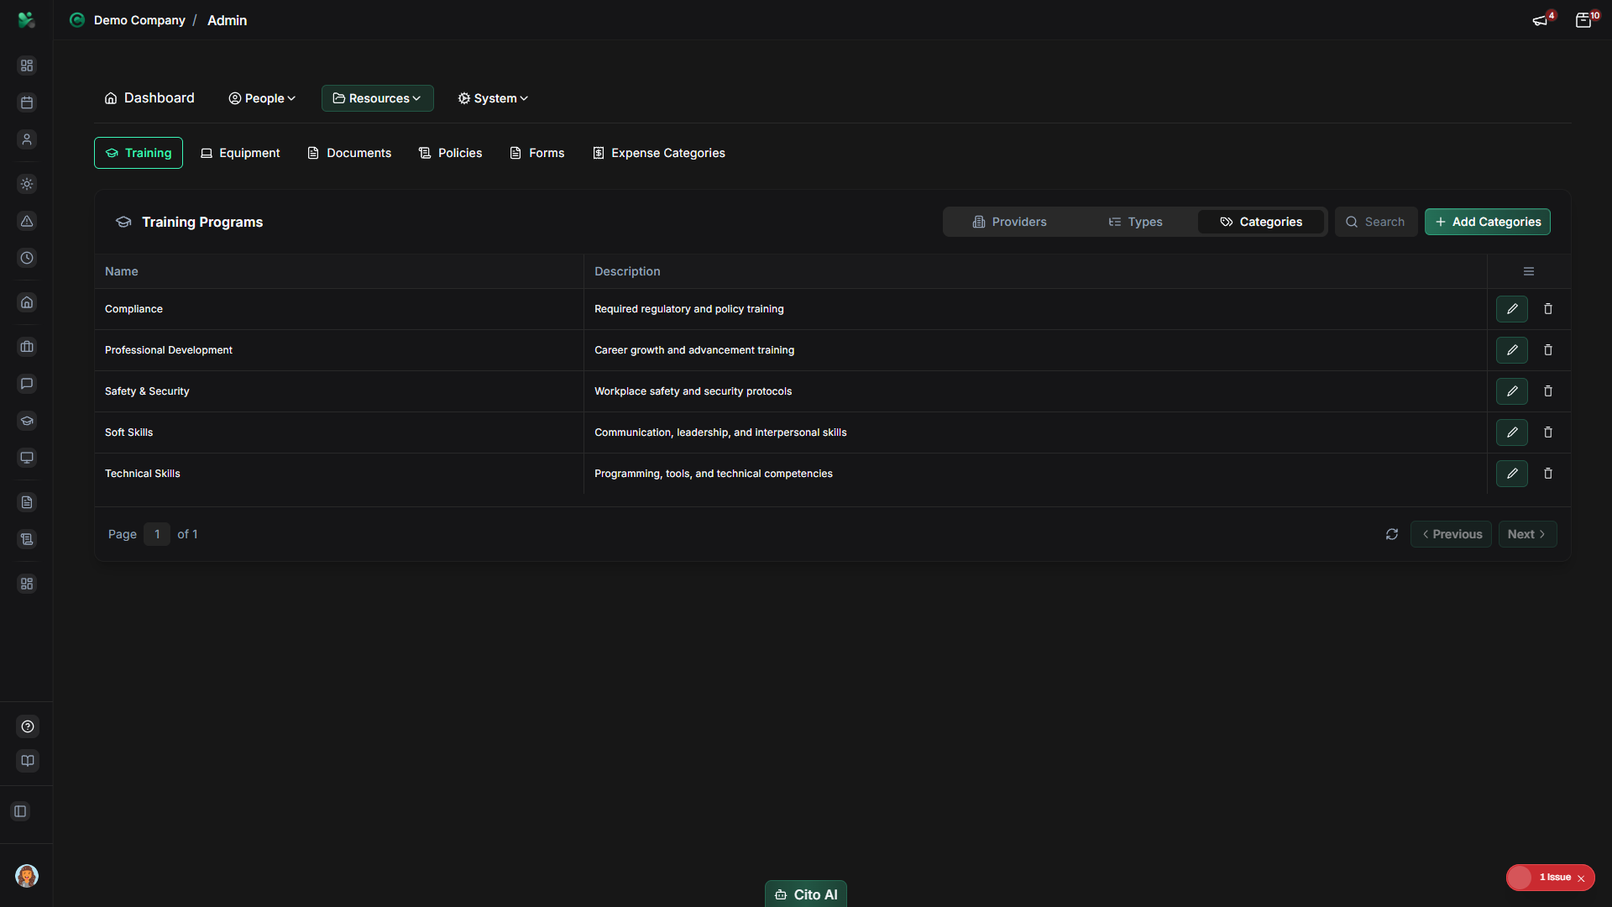Expand the Resources dropdown menu
This screenshot has height=907, width=1612.
377,98
